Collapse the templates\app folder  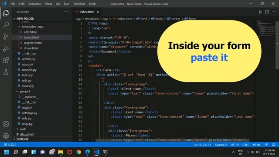[x=33, y=27]
